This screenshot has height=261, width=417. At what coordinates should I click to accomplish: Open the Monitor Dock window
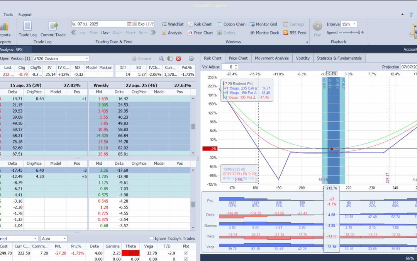(264, 33)
